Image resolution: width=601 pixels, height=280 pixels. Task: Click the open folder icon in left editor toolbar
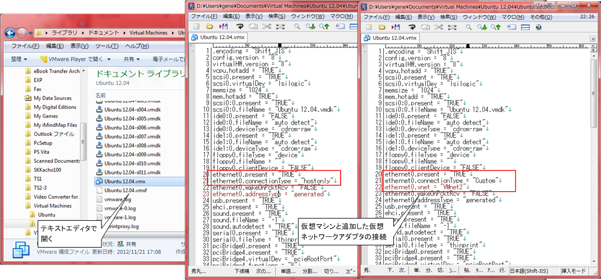click(x=209, y=26)
